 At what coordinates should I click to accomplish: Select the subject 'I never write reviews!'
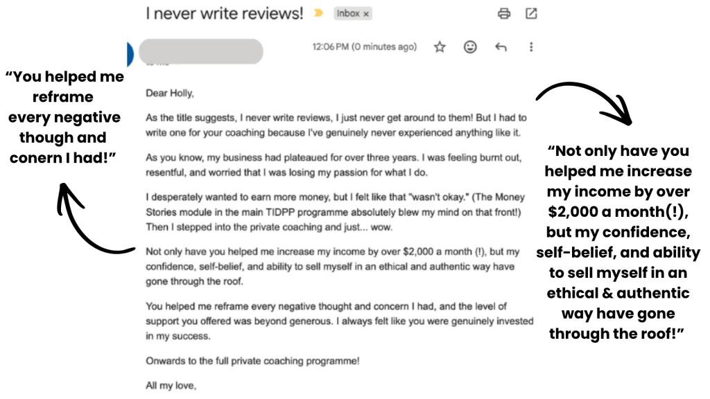click(x=225, y=14)
